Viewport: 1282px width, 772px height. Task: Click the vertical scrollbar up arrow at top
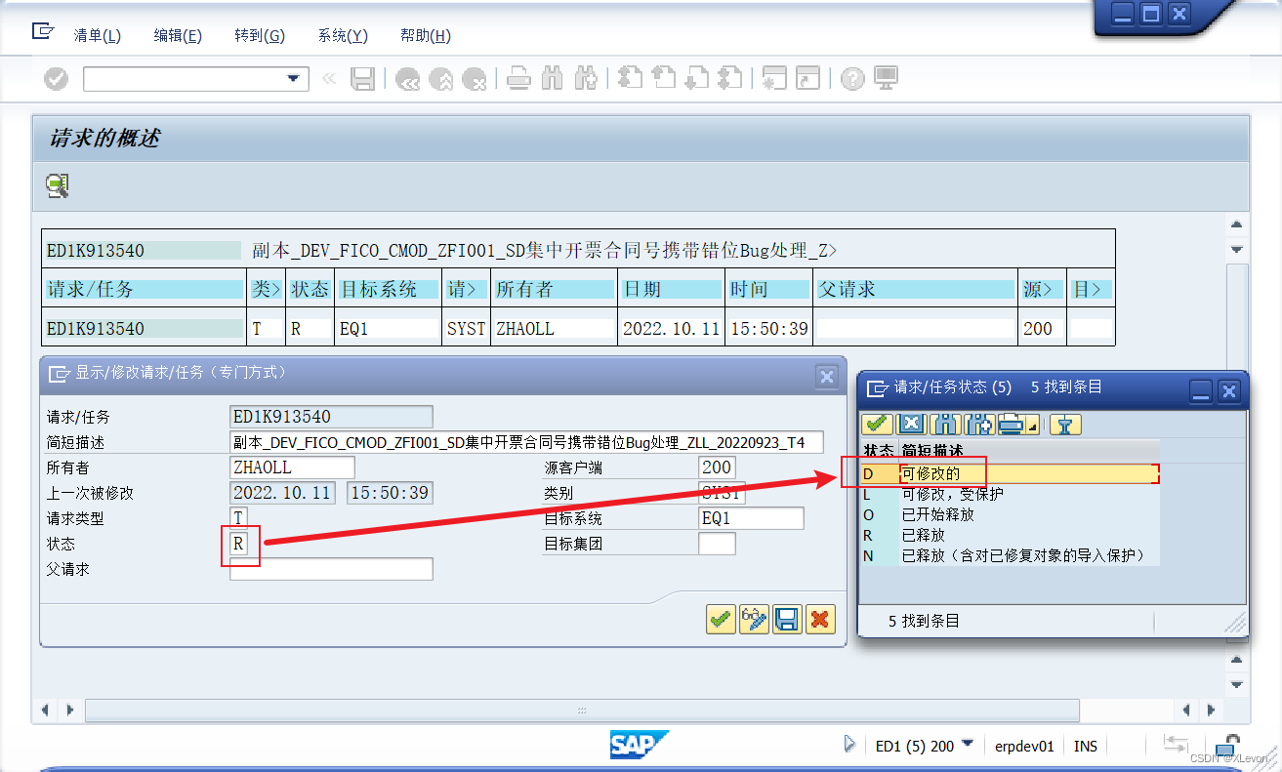1237,225
